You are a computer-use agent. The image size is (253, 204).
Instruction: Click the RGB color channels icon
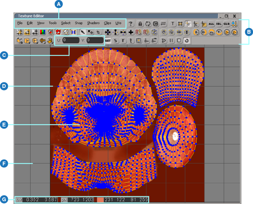pyautogui.click(x=43, y=32)
